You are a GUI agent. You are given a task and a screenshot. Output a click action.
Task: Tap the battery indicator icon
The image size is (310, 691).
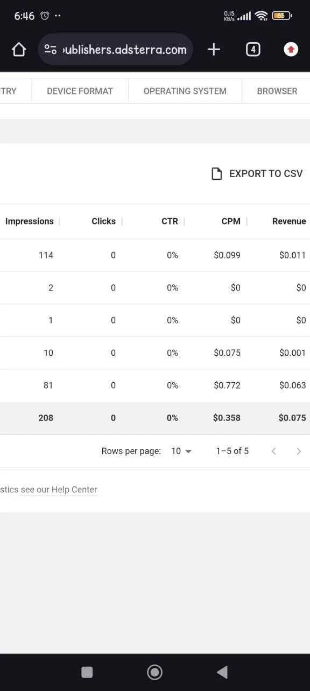click(281, 16)
